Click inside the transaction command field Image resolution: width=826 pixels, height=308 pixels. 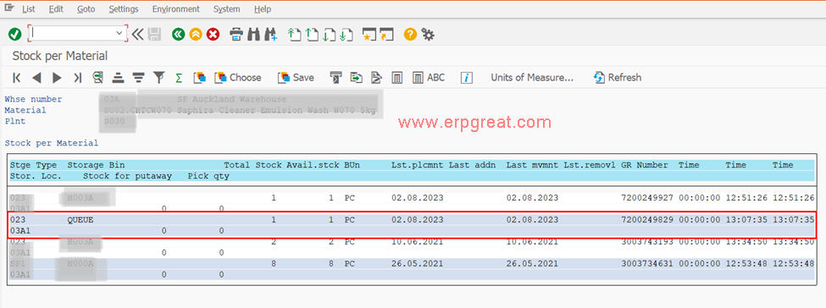(73, 34)
